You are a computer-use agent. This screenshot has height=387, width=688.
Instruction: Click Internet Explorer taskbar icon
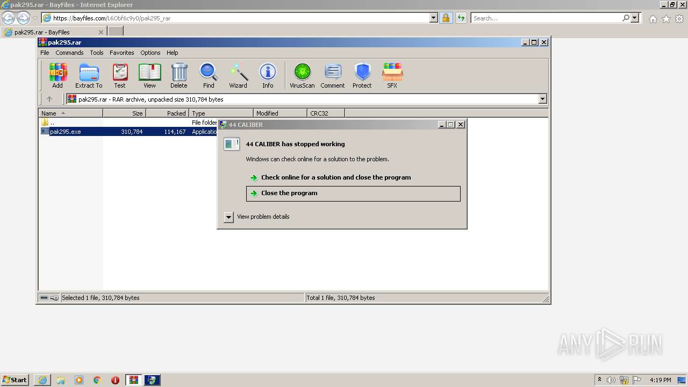[42, 380]
